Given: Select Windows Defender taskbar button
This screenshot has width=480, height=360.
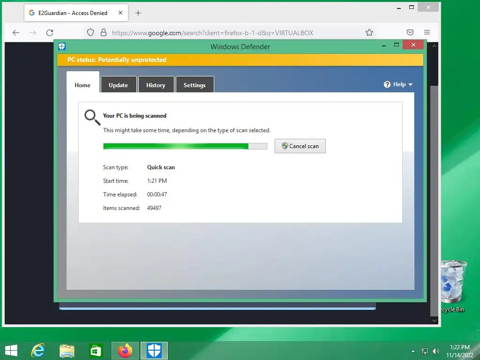Looking at the screenshot, I should 154,351.
